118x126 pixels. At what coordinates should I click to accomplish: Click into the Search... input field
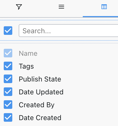click(x=68, y=31)
